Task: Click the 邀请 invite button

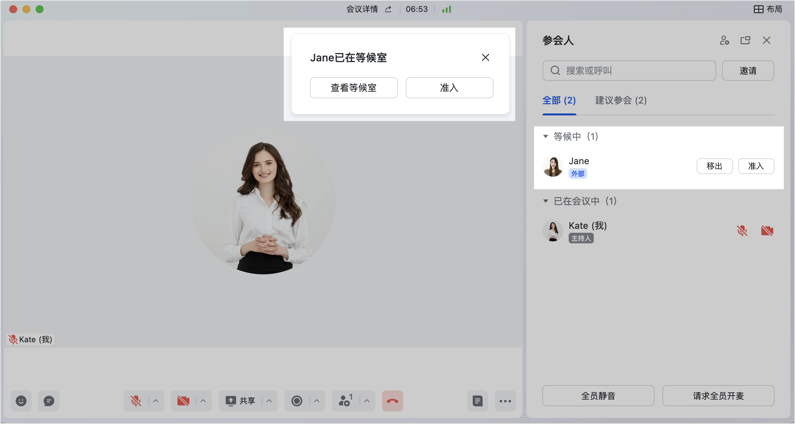Action: click(748, 71)
